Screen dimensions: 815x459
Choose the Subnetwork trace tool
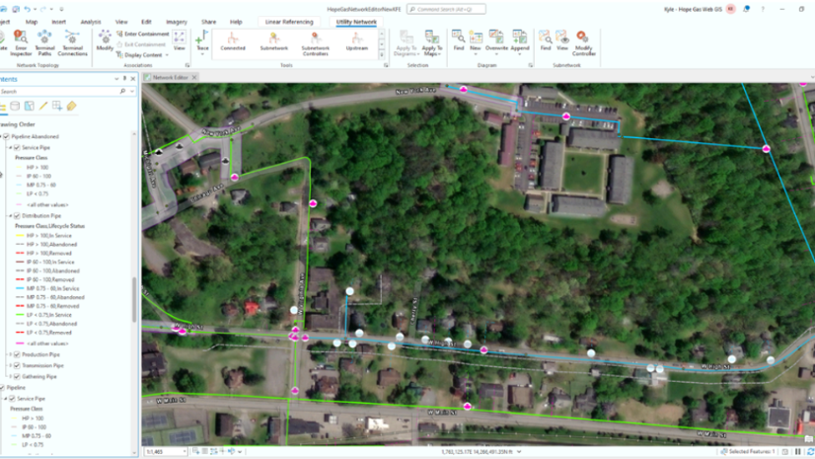click(274, 41)
